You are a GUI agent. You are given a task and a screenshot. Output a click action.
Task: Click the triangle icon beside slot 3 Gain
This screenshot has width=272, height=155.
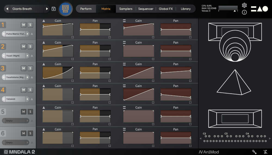coord(44,64)
